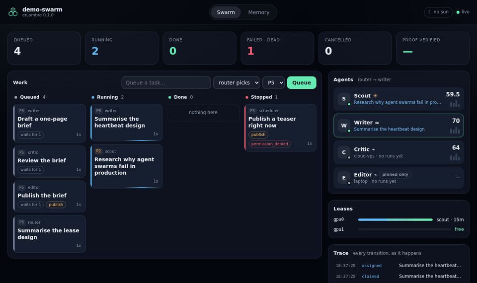Click the demo-swarm hexagon logo icon
The height and width of the screenshot is (283, 477).
[13, 12]
